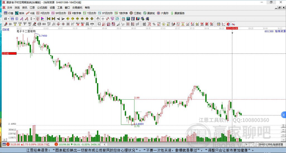Open the calendar icon
The height and width of the screenshot is (153, 286).
point(123,19)
